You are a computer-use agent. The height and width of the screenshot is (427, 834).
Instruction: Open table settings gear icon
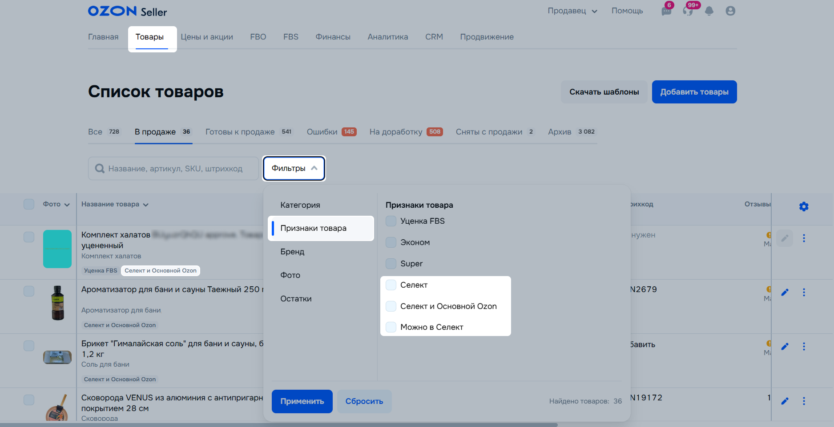click(803, 206)
